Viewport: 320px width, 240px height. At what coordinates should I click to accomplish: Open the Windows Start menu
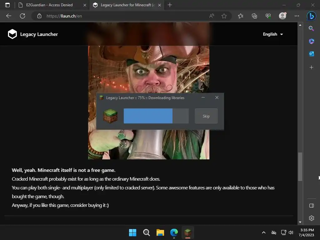point(132,232)
